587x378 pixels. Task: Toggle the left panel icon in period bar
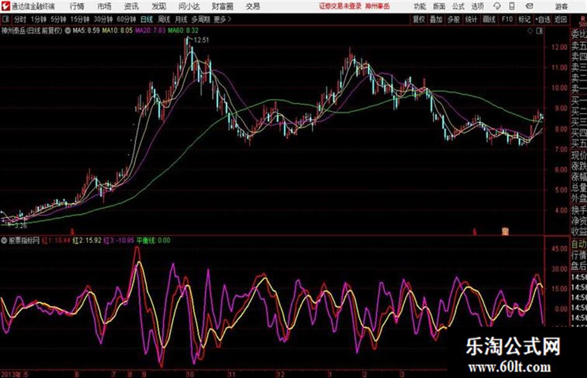point(5,19)
